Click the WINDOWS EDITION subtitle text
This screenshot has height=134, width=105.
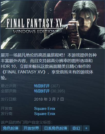[x=34, y=32]
